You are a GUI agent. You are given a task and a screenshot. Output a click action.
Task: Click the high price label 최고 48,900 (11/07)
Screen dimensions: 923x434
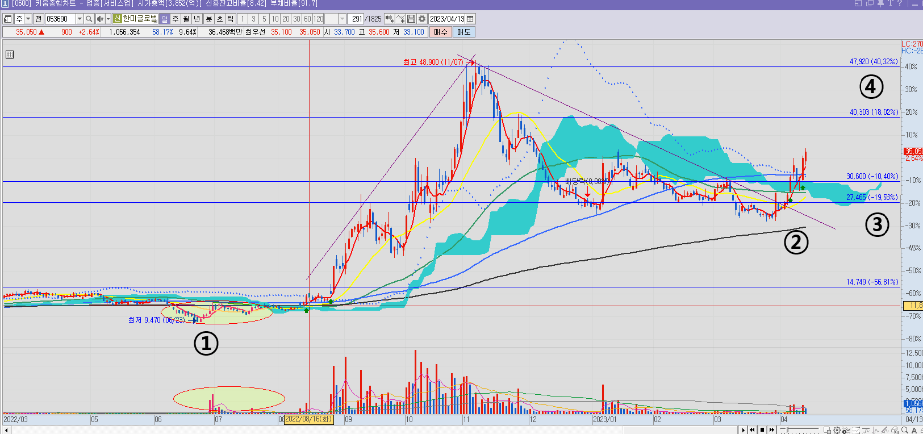433,62
